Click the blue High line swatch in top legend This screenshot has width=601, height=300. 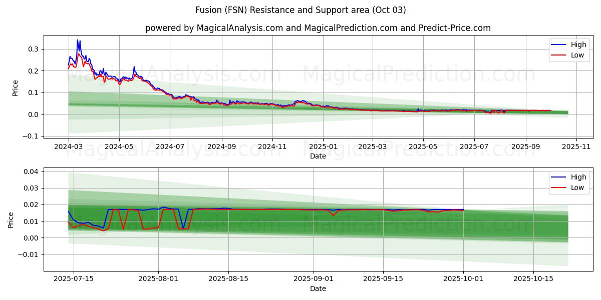[x=558, y=44]
